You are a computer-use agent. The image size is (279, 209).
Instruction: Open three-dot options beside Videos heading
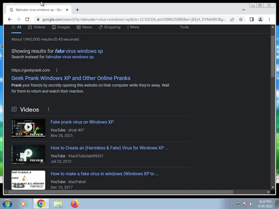click(x=48, y=109)
